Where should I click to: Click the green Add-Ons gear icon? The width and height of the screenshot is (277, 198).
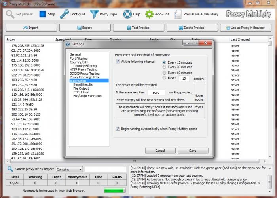[x=150, y=14]
